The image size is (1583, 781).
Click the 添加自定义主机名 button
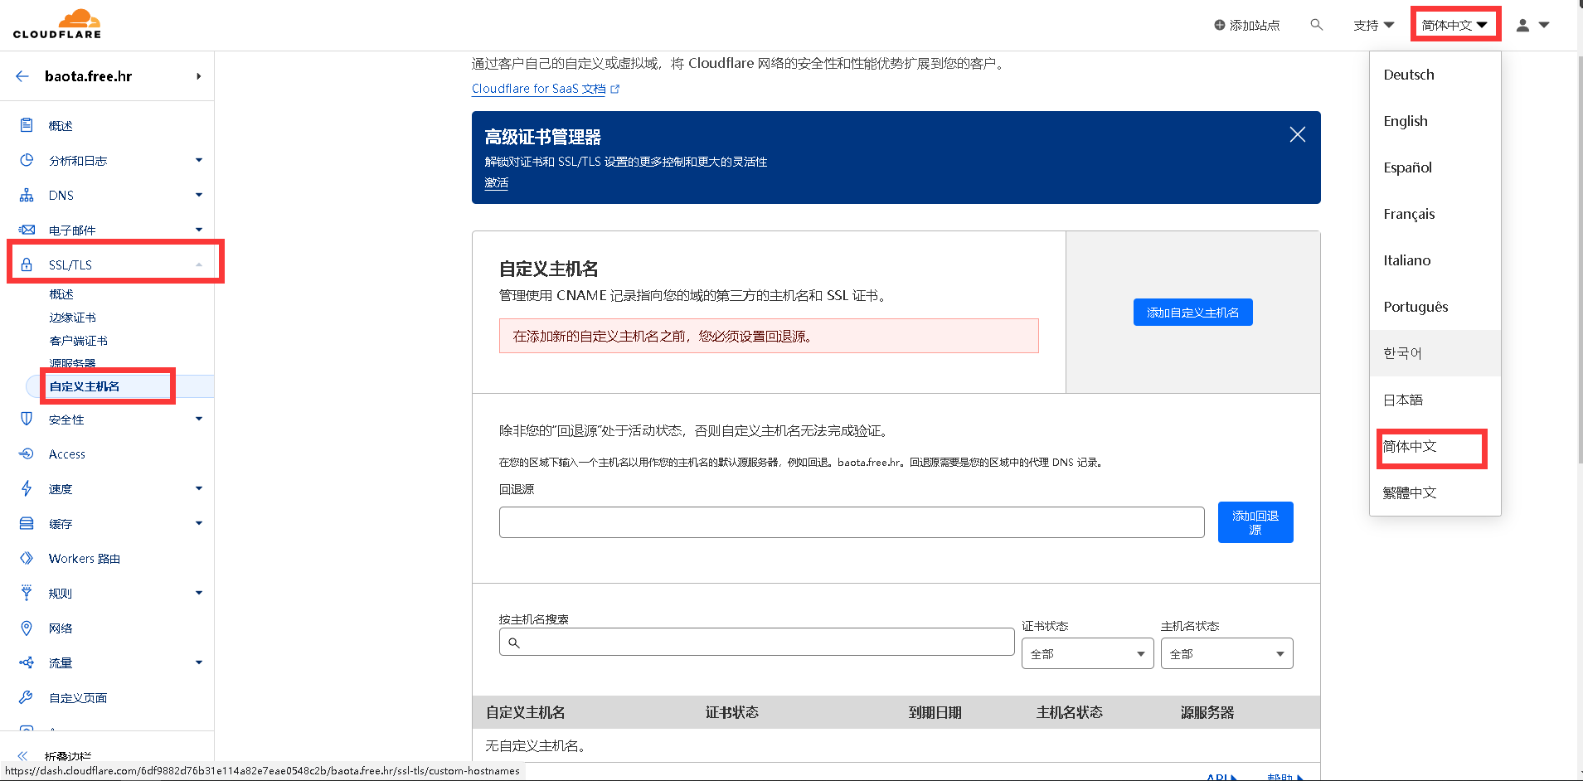point(1192,312)
